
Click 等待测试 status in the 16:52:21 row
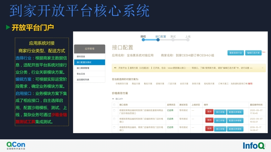click(x=183, y=119)
